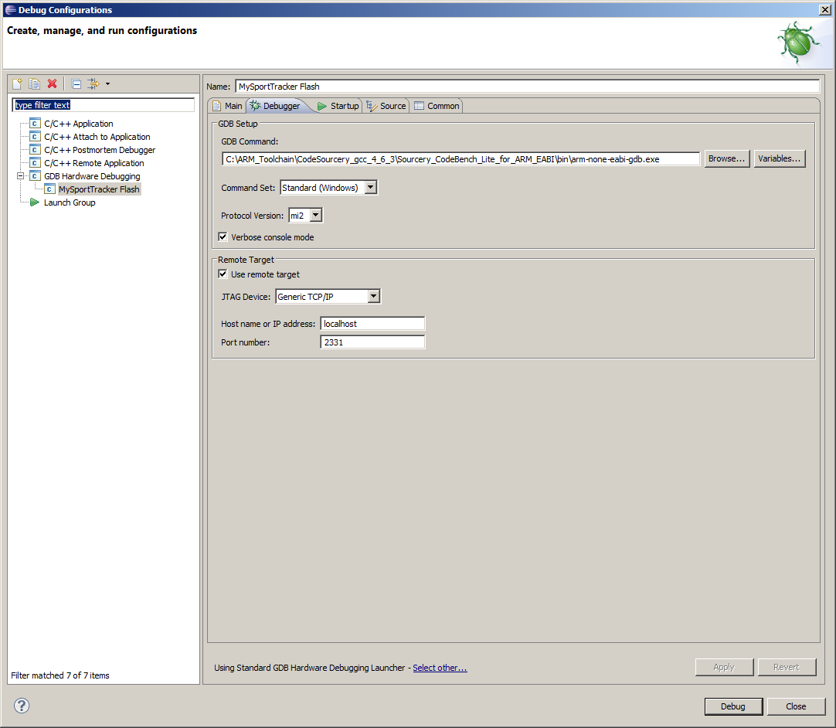Select the GDB Hardware Debugging category icon

point(35,176)
